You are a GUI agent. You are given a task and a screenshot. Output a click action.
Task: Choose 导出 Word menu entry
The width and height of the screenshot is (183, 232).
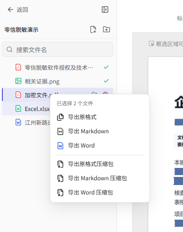[x=100, y=146]
